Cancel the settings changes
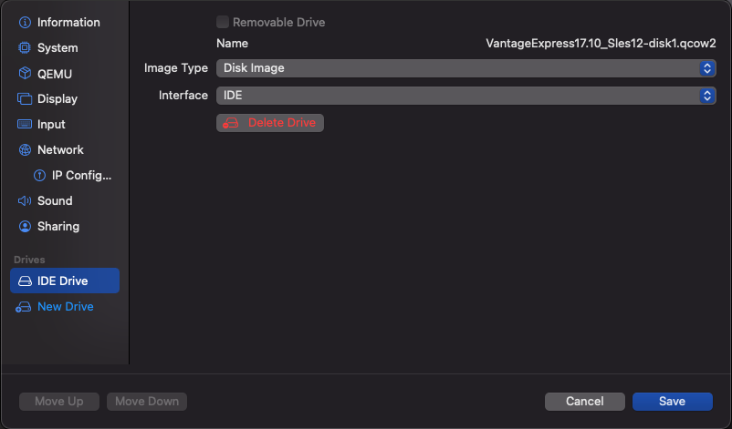The image size is (732, 429). click(x=584, y=402)
